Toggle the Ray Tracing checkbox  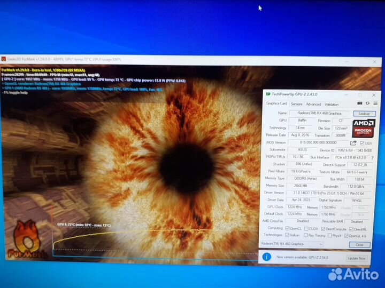coord(306,235)
